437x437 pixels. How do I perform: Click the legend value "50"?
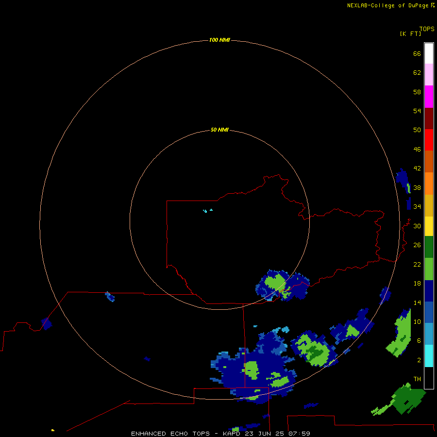417,130
